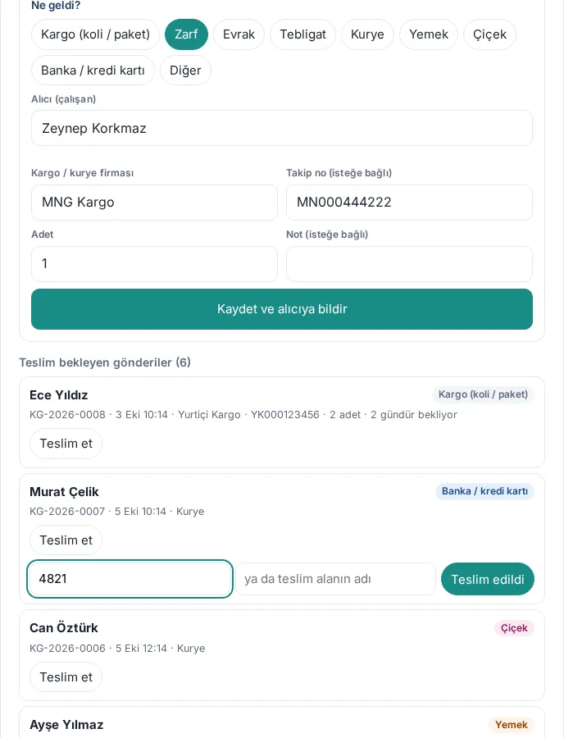
Task: Select Kurye as delivery type
Action: (x=367, y=34)
